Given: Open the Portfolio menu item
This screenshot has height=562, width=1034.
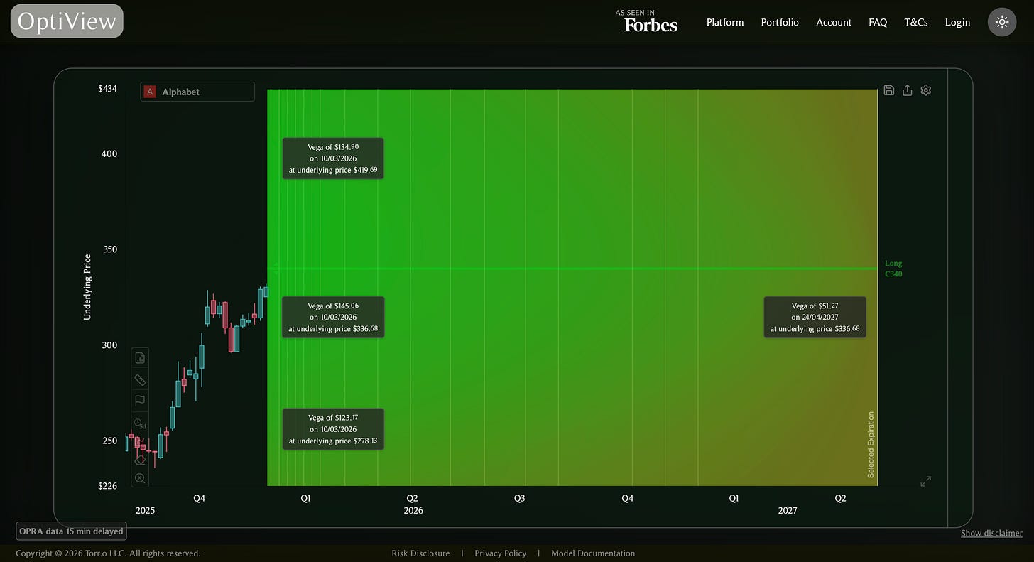Looking at the screenshot, I should coord(780,22).
